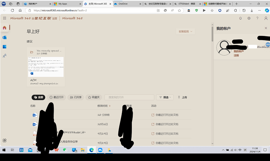The image size is (270, 161).
Task: Open the split screen icon in address bar
Action: pos(158,10)
